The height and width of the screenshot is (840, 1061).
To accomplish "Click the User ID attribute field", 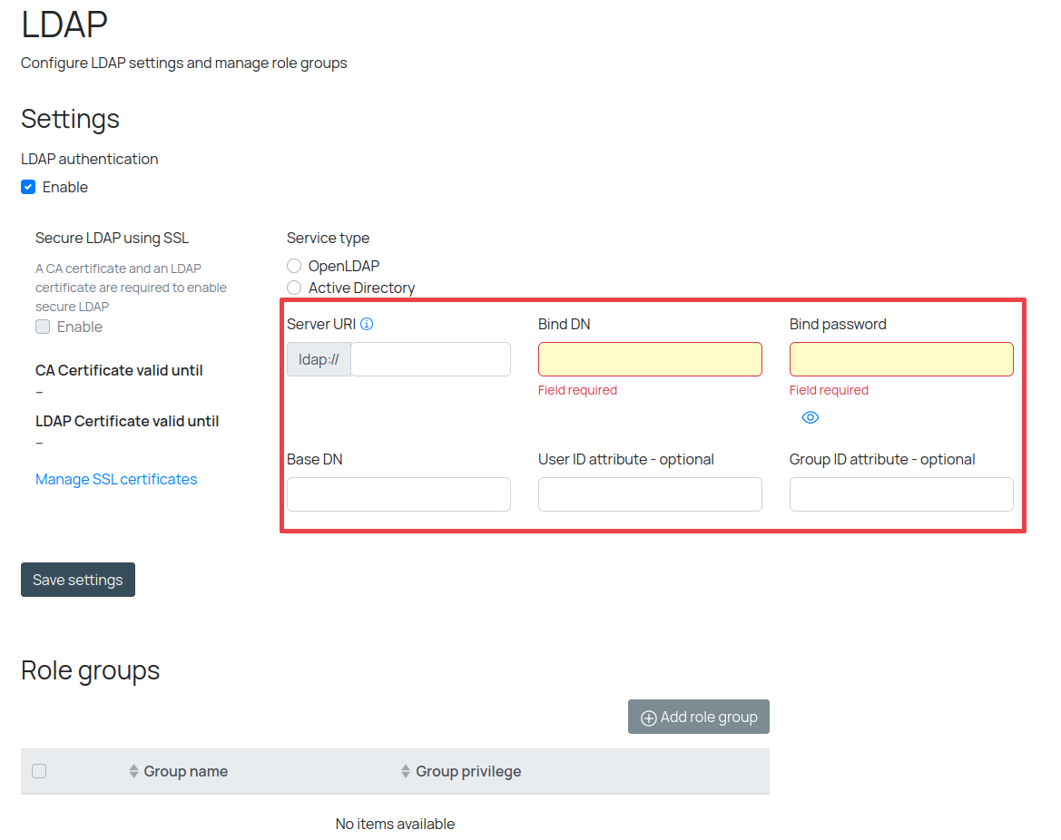I will tap(650, 494).
